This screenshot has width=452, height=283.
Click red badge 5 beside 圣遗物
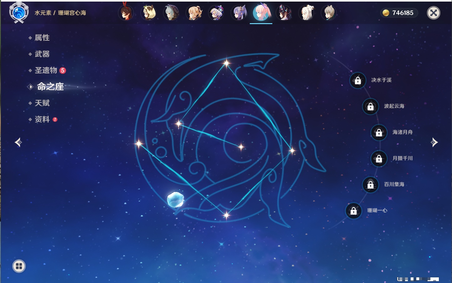click(x=63, y=70)
